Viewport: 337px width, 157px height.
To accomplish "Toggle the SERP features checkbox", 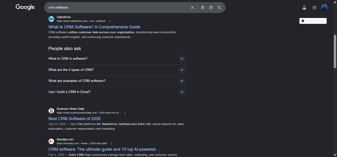I will coord(303,21).
